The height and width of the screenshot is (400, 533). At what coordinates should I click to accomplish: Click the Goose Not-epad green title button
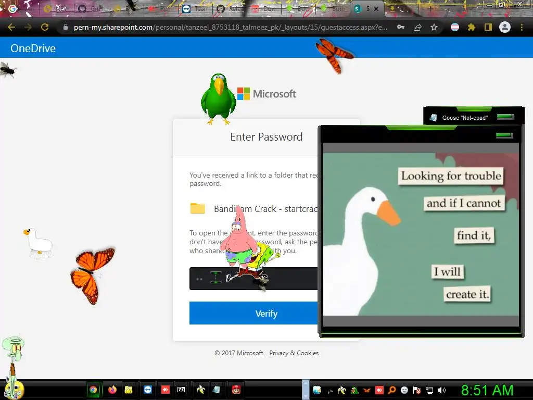pyautogui.click(x=505, y=117)
